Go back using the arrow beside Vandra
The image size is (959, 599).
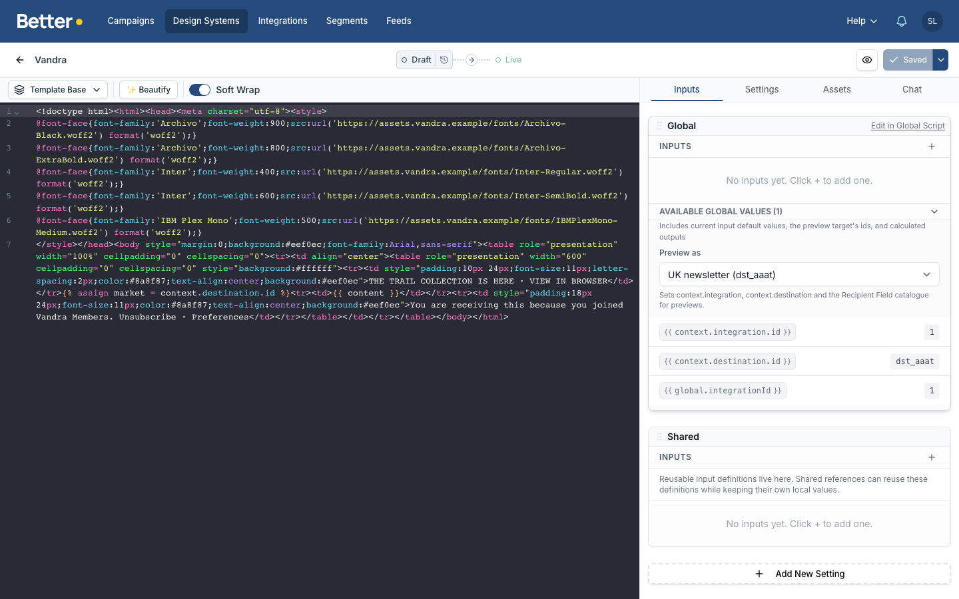pos(20,60)
